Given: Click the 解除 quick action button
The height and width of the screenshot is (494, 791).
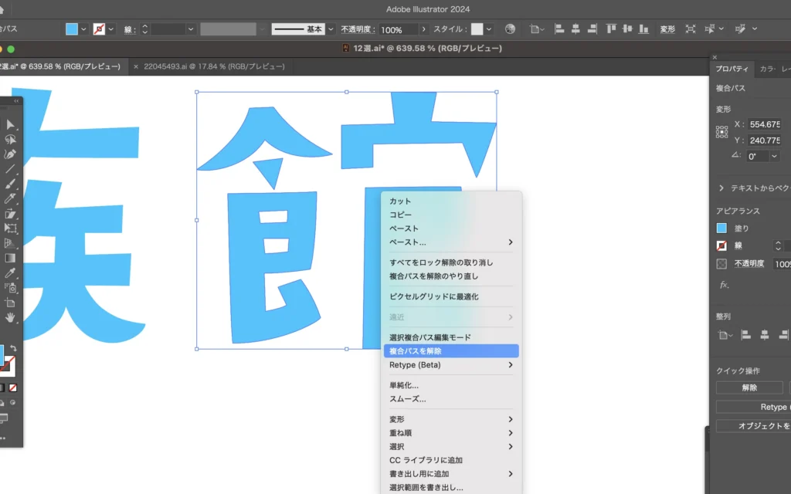Looking at the screenshot, I should (x=749, y=387).
